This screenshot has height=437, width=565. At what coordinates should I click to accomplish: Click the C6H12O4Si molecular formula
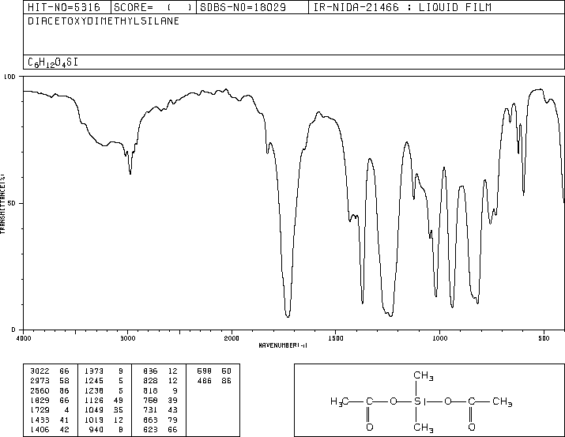(53, 62)
